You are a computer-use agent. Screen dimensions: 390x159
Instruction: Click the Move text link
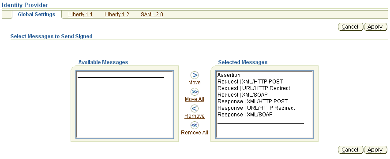click(195, 83)
